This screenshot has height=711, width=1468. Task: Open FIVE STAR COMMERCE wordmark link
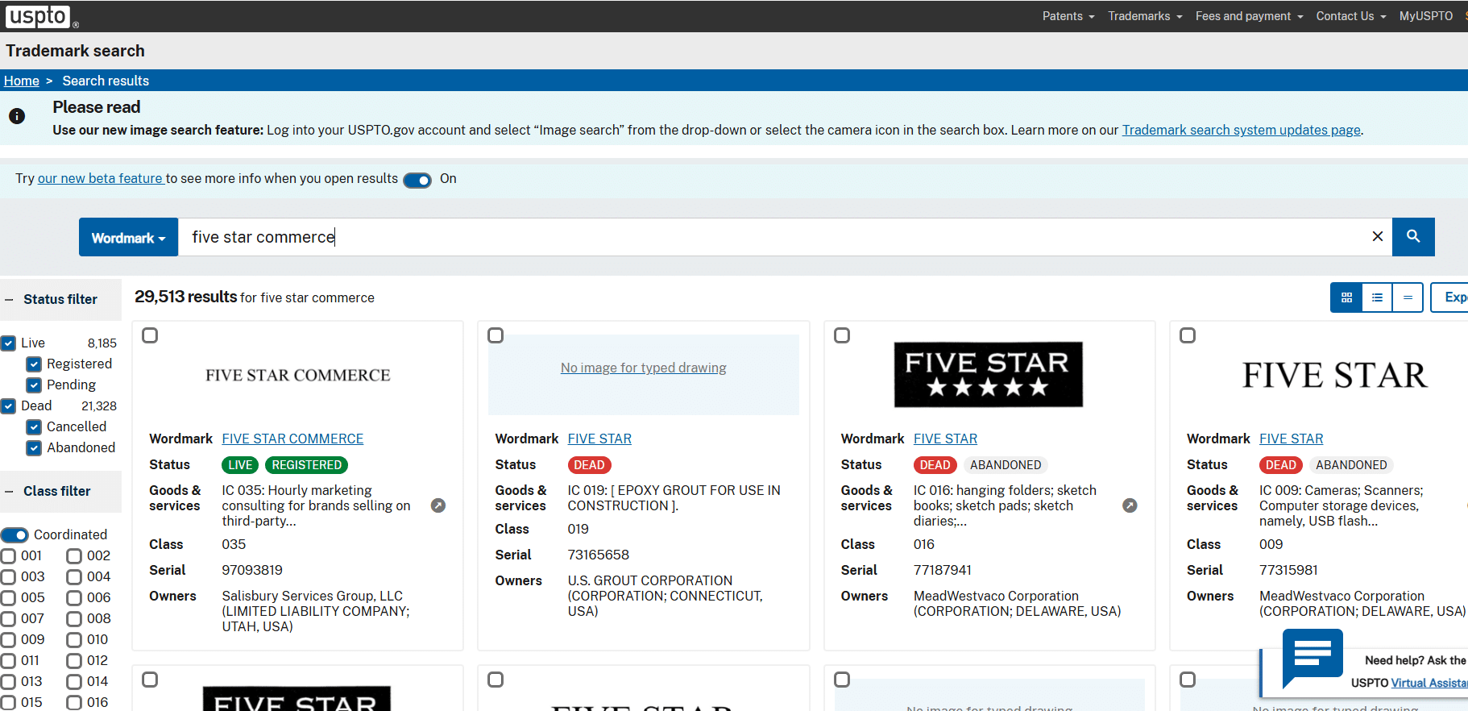point(292,439)
